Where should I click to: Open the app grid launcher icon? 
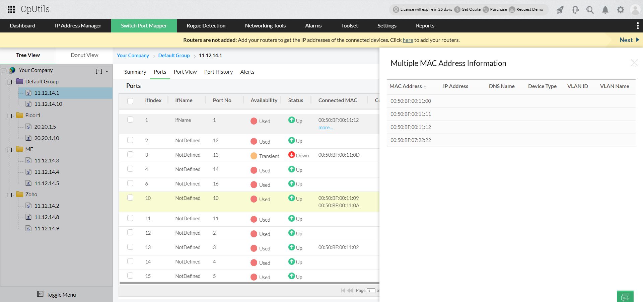11,9
